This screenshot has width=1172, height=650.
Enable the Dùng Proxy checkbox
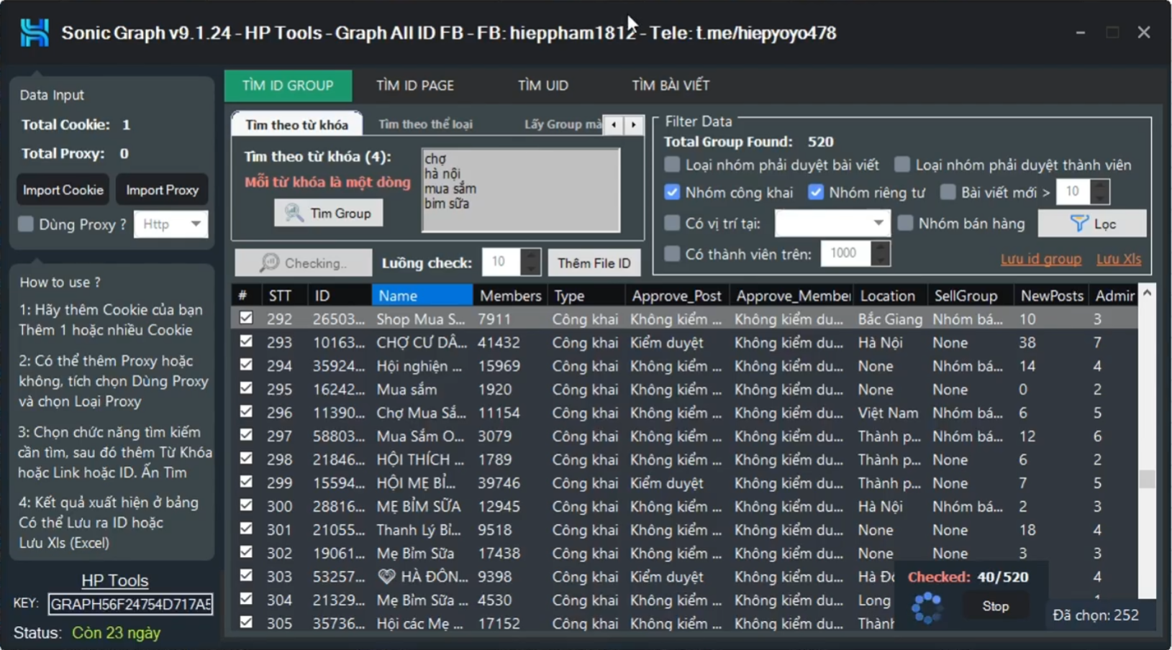[x=26, y=224]
